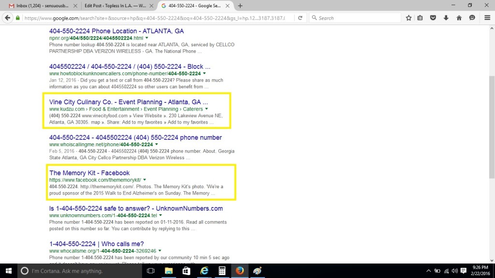Open the Wi-Fi network tray icon

click(x=446, y=271)
